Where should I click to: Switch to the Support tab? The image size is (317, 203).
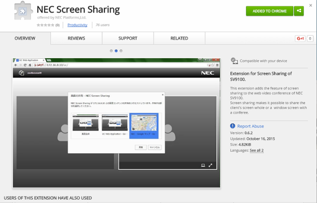[x=128, y=38]
